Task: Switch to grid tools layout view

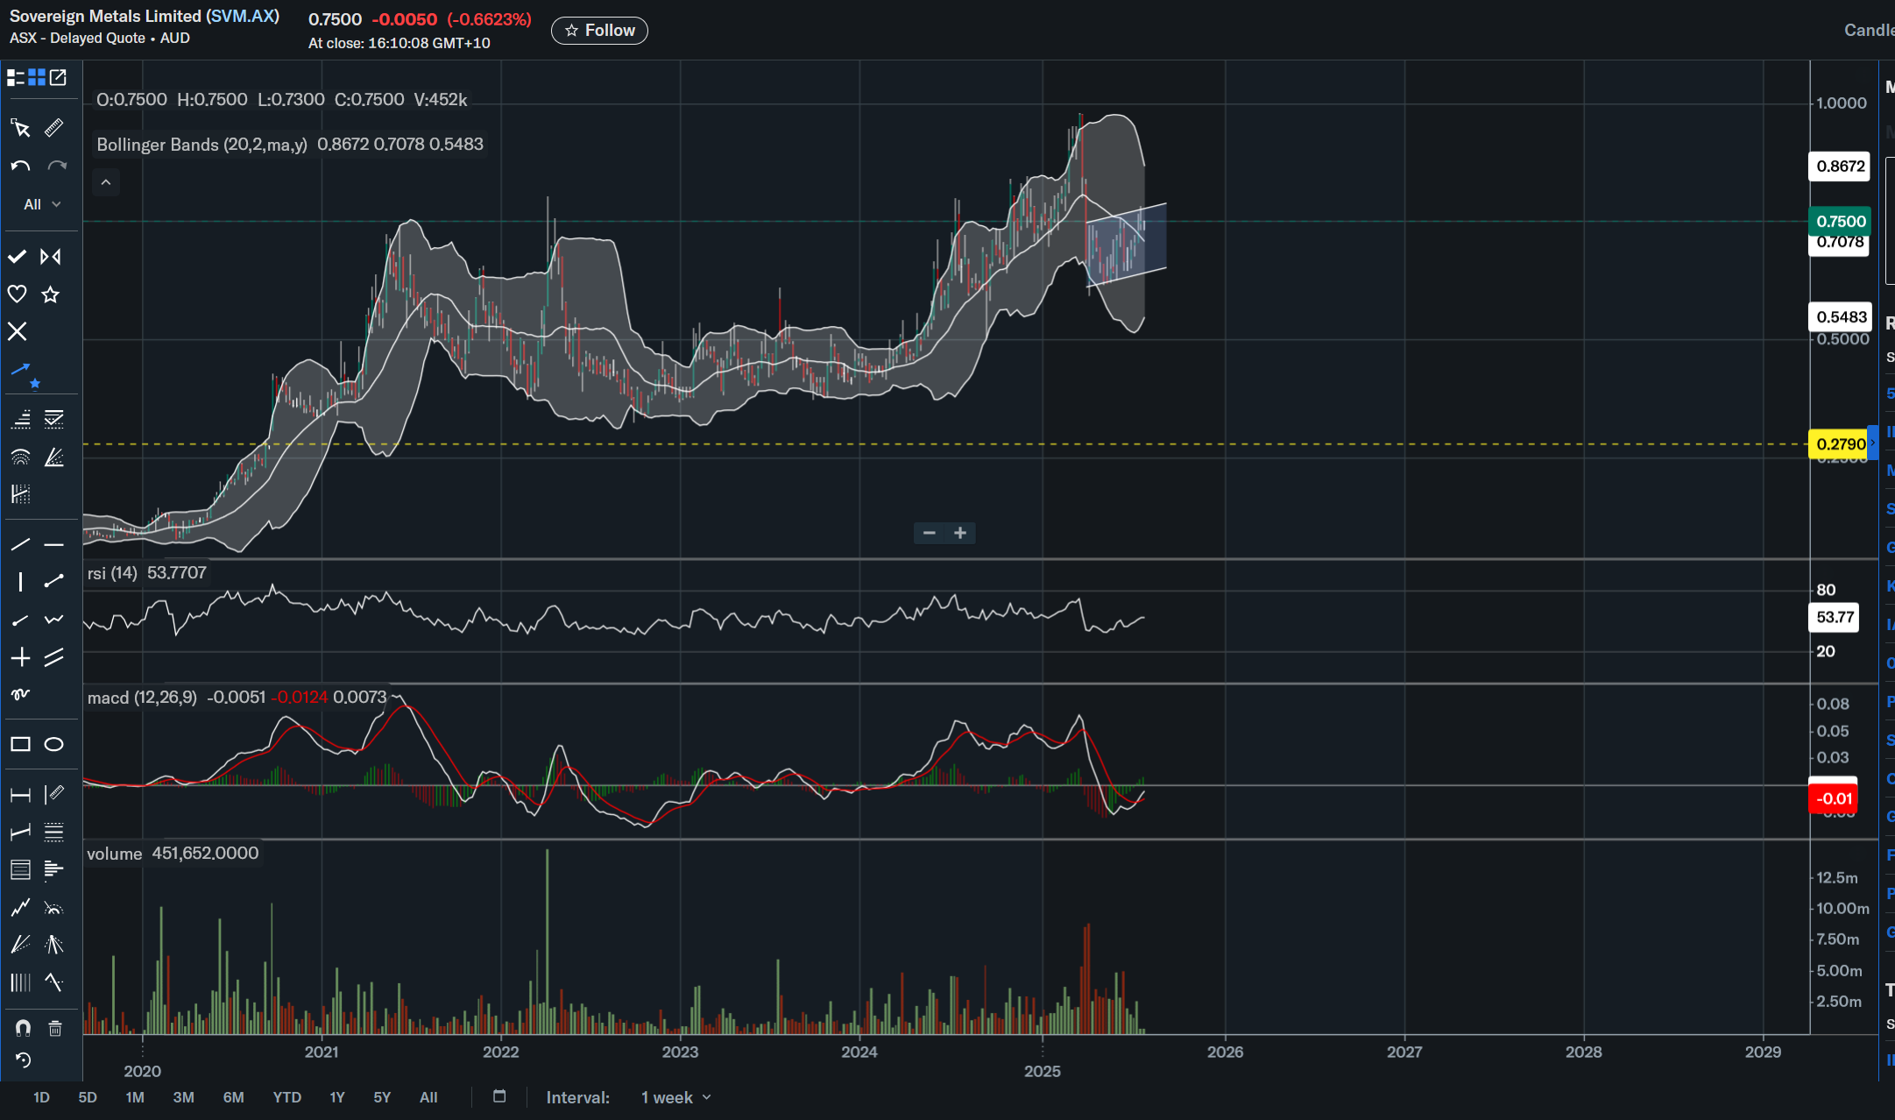Action: click(x=37, y=78)
